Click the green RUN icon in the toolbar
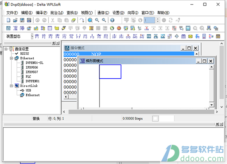The width and height of the screenshot is (227, 164). [112, 28]
